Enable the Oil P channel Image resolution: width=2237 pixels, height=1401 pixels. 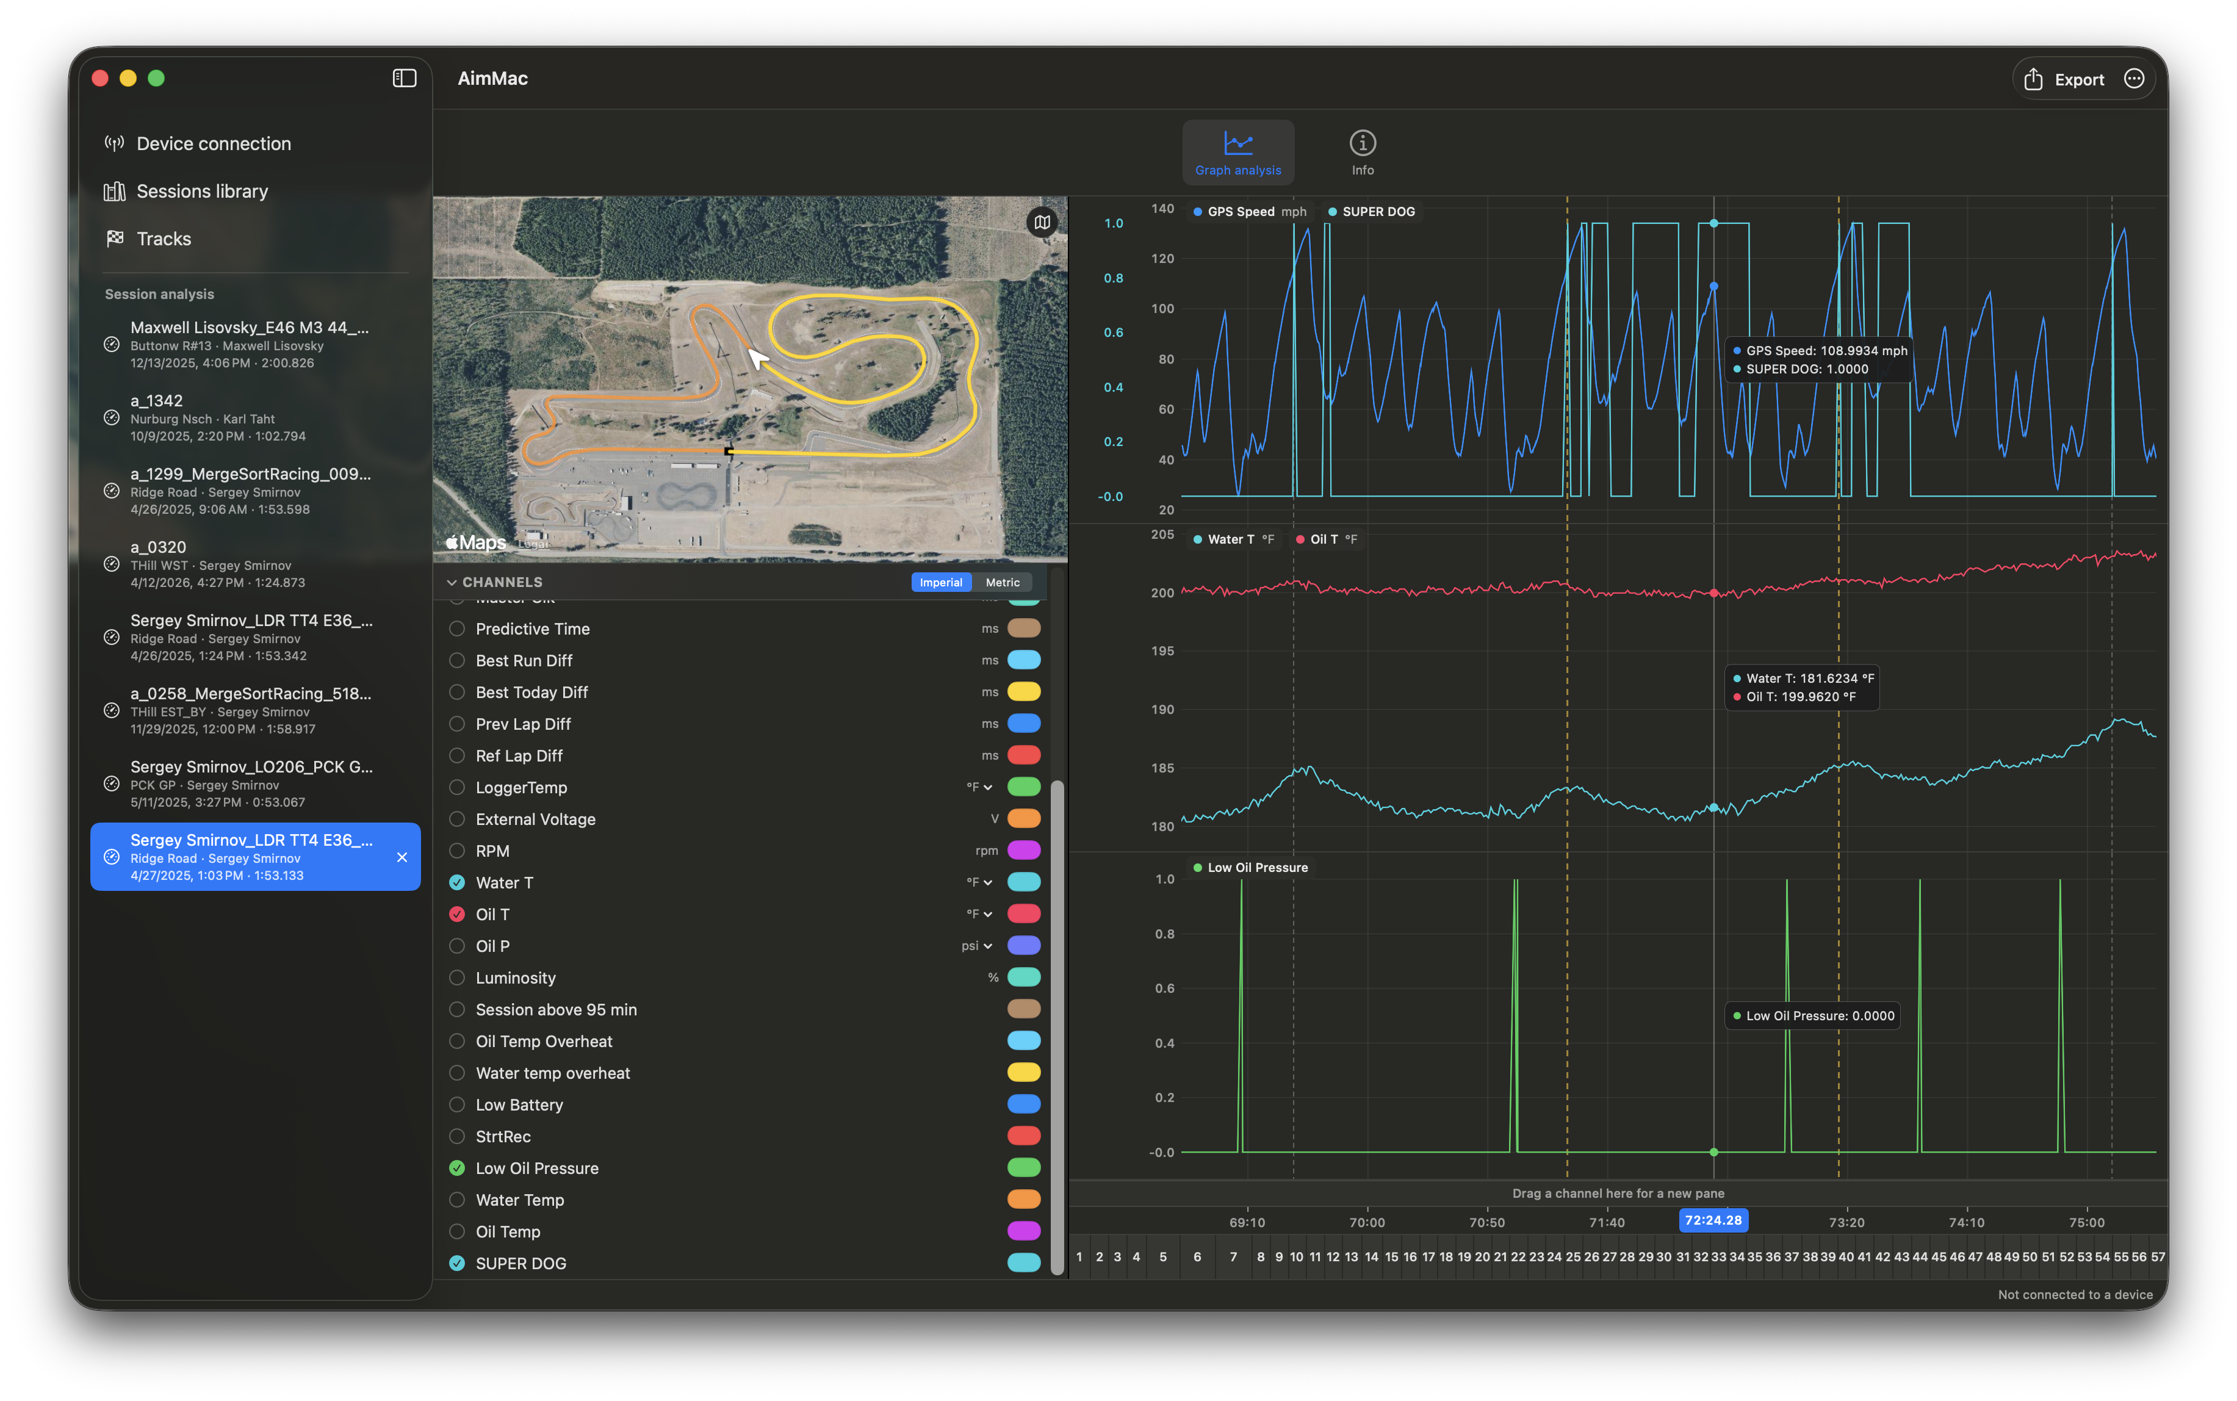(x=457, y=945)
